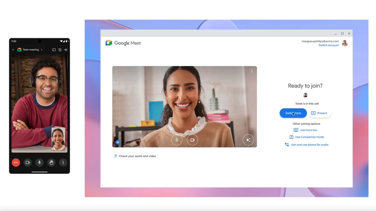The height and width of the screenshot is (211, 376).
Task: Open the three-dot menu on video preview
Action: 252,71
